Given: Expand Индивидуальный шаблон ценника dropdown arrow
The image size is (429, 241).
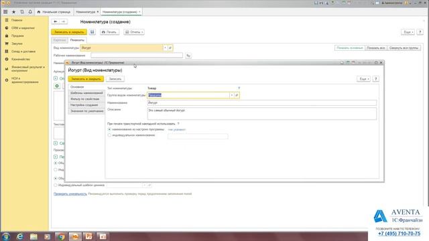Looking at the screenshot, I should coord(144,185).
